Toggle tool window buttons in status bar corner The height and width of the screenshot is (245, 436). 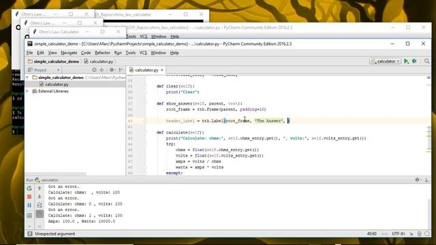click(x=30, y=233)
